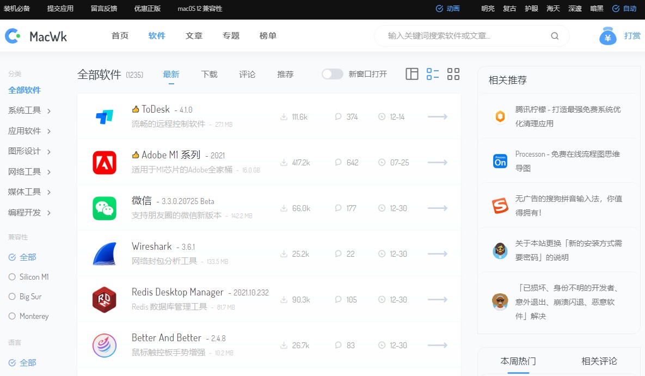Sort by 最新 tab

[x=171, y=75]
